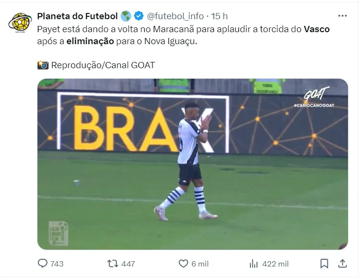Click the reply speech bubble icon
This screenshot has height=278, width=360.
click(x=42, y=263)
